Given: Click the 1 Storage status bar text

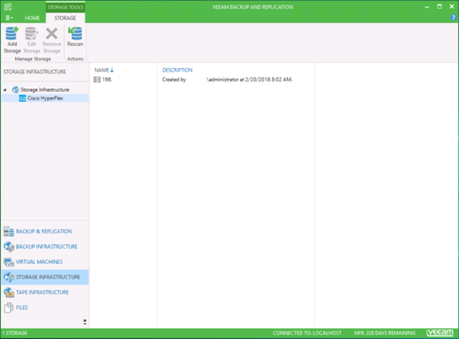Looking at the screenshot, I should tap(15, 333).
